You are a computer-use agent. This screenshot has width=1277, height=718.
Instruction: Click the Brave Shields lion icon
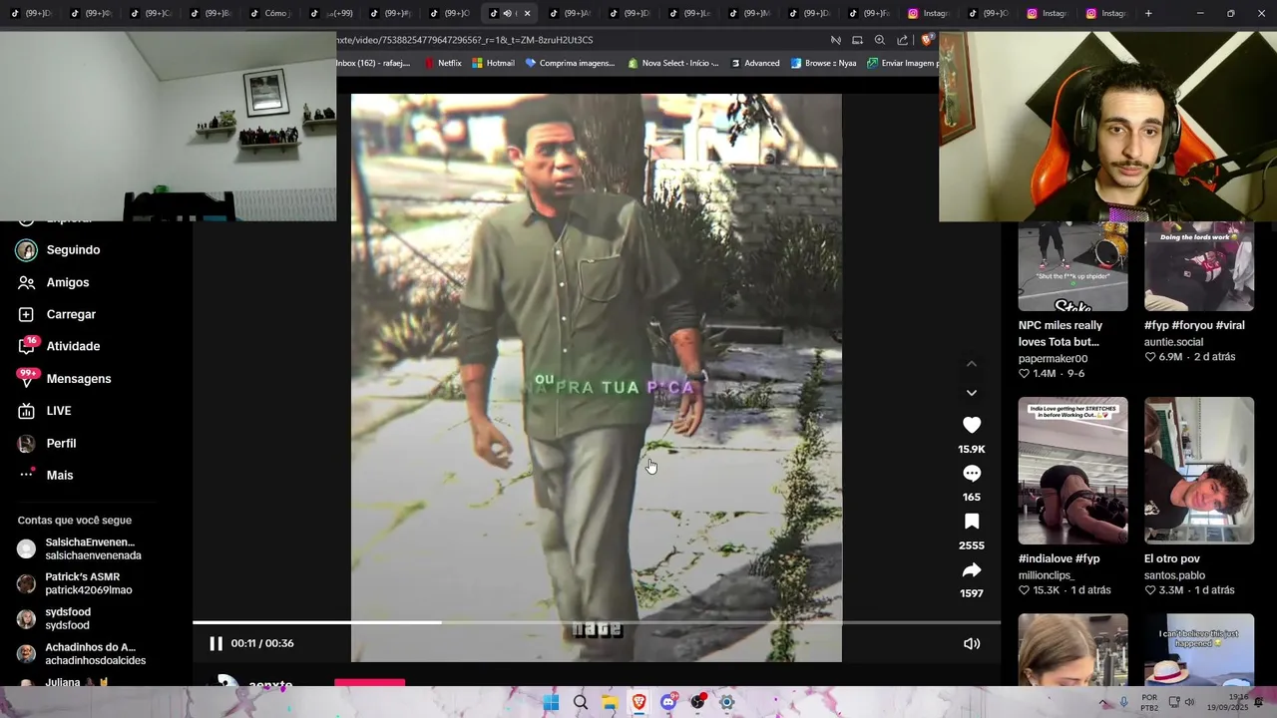point(927,40)
